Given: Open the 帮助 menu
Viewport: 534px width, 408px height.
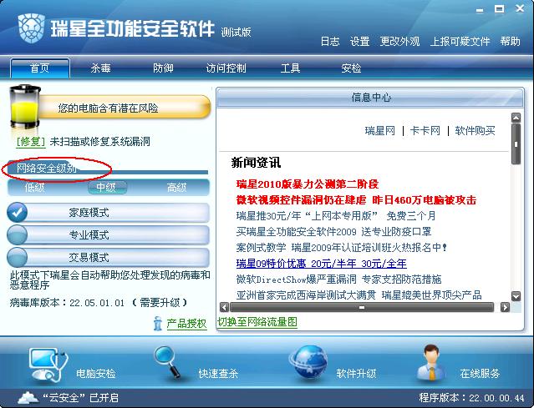Looking at the screenshot, I should 510,42.
